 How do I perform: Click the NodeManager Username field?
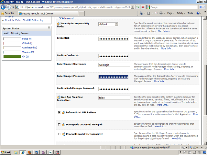114,65
